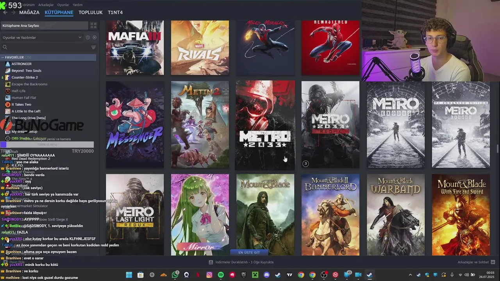The height and width of the screenshot is (281, 500).
Task: Click the microphone tray icon
Action: 452,275
